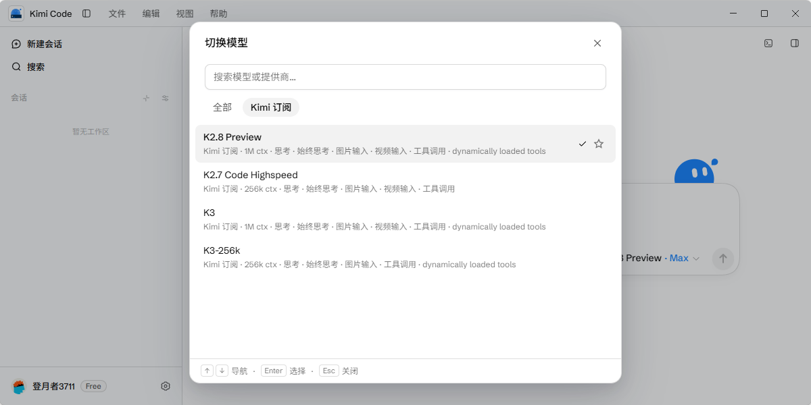Focus the 搜索模型或提供商 search field
Image resolution: width=811 pixels, height=405 pixels.
point(405,77)
